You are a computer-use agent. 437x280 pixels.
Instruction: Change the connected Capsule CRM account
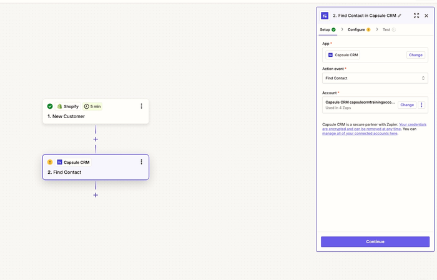(407, 105)
